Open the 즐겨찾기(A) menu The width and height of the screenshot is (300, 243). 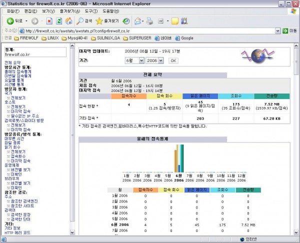pos(70,11)
